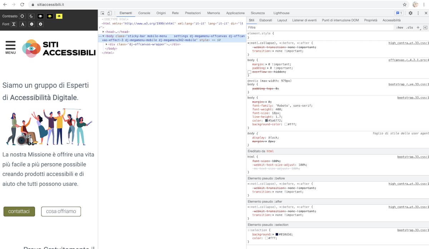This screenshot has height=249, width=429.
Task: Select the sun default contrast icon
Action: click(23, 16)
